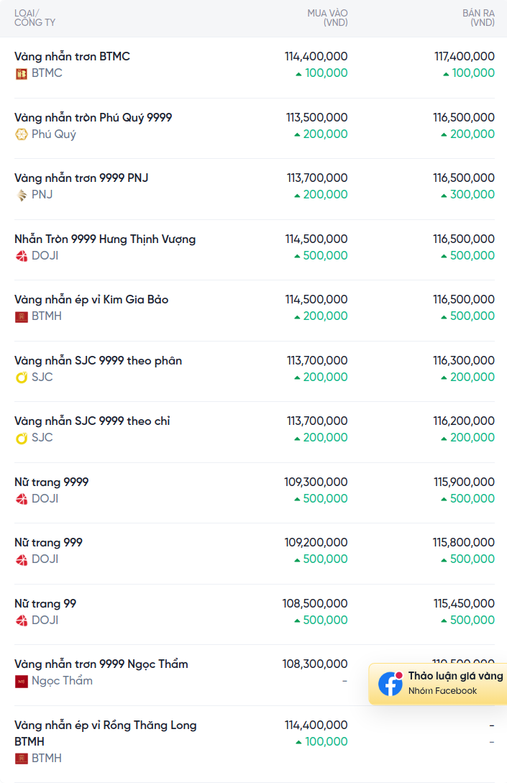Open Vàng nhẫn trơn 9999 PNJ details
The width and height of the screenshot is (507, 783).
(81, 178)
